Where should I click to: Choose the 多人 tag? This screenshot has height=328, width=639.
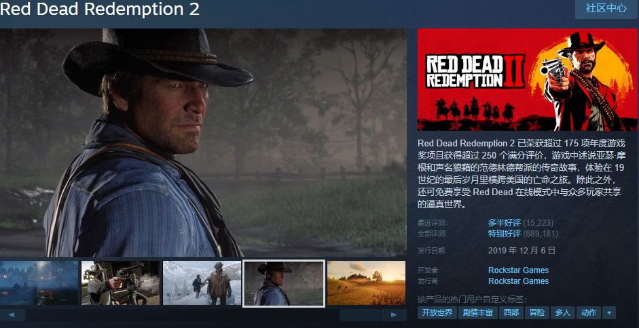point(563,312)
